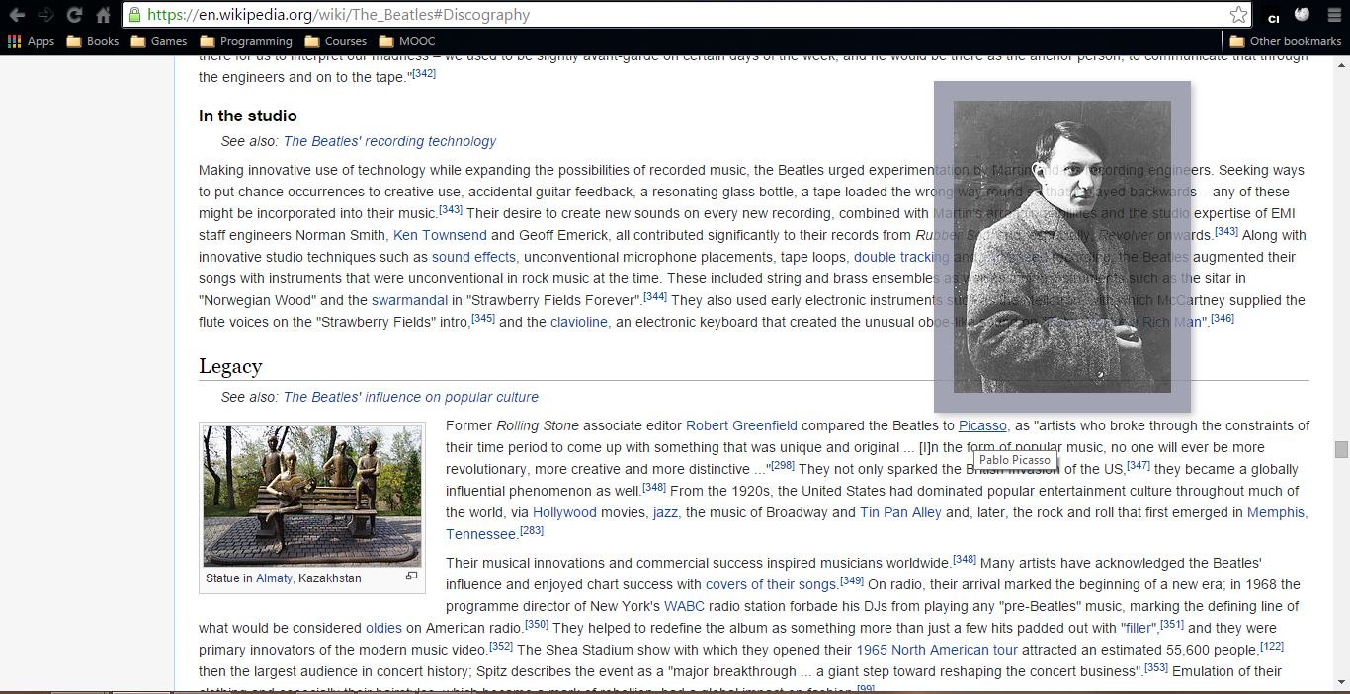Click the browser forward arrow
The image size is (1350, 694).
point(45,15)
